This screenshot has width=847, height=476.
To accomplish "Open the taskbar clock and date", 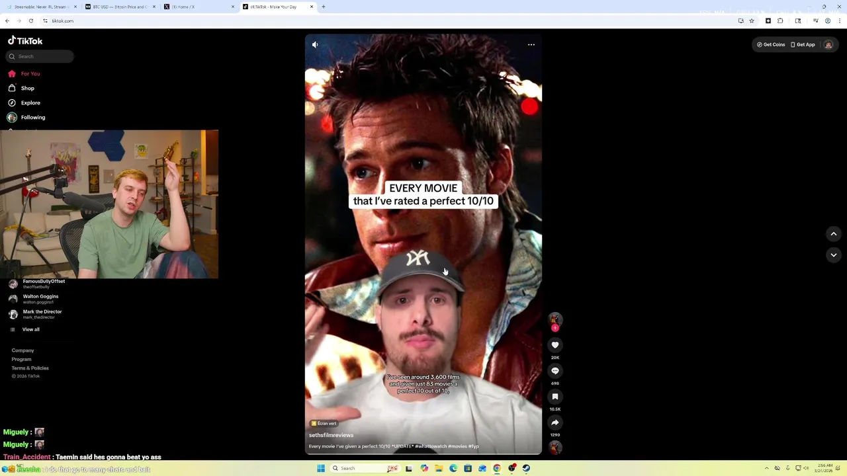I will [825, 468].
